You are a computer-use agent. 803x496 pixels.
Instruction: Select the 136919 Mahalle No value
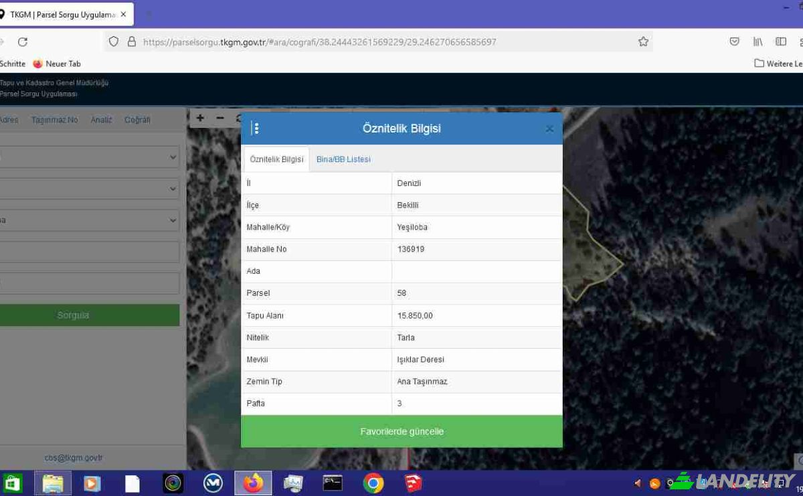coord(476,249)
